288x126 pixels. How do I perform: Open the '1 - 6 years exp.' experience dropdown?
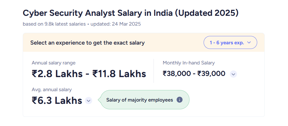coord(230,43)
